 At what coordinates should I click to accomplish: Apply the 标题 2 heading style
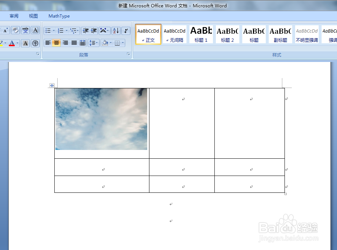point(228,34)
